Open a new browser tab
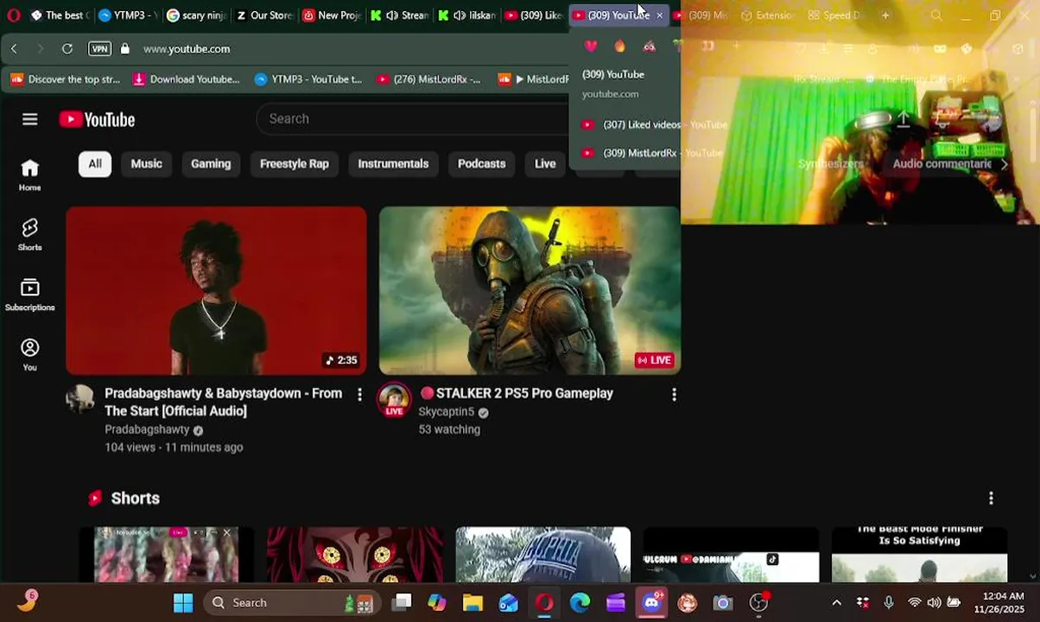Viewport: 1040px width, 622px height. tap(885, 16)
